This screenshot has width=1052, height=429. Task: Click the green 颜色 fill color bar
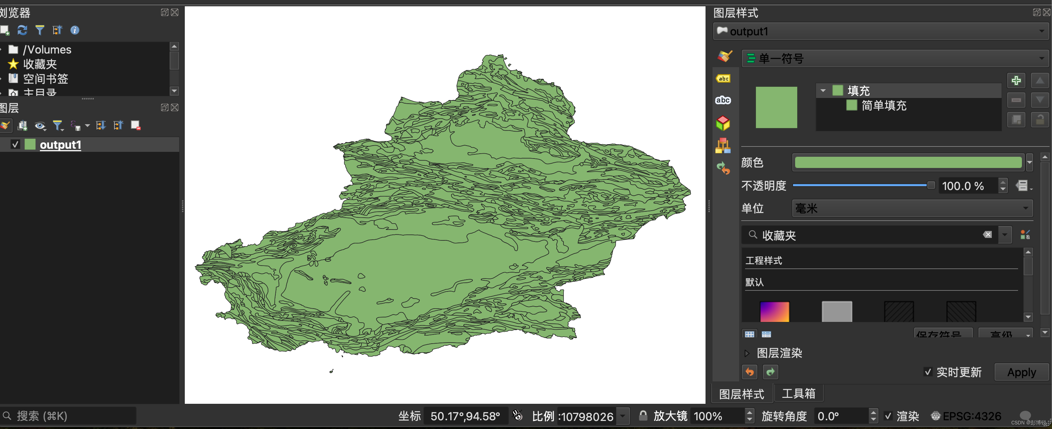tap(907, 162)
